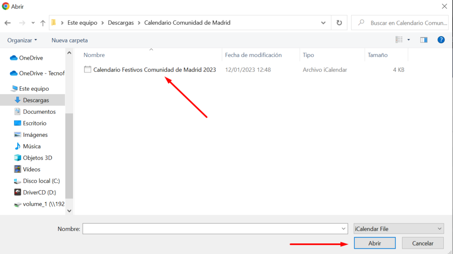Click the sidebar scrollbar up arrow
The width and height of the screenshot is (453, 254).
point(69,53)
